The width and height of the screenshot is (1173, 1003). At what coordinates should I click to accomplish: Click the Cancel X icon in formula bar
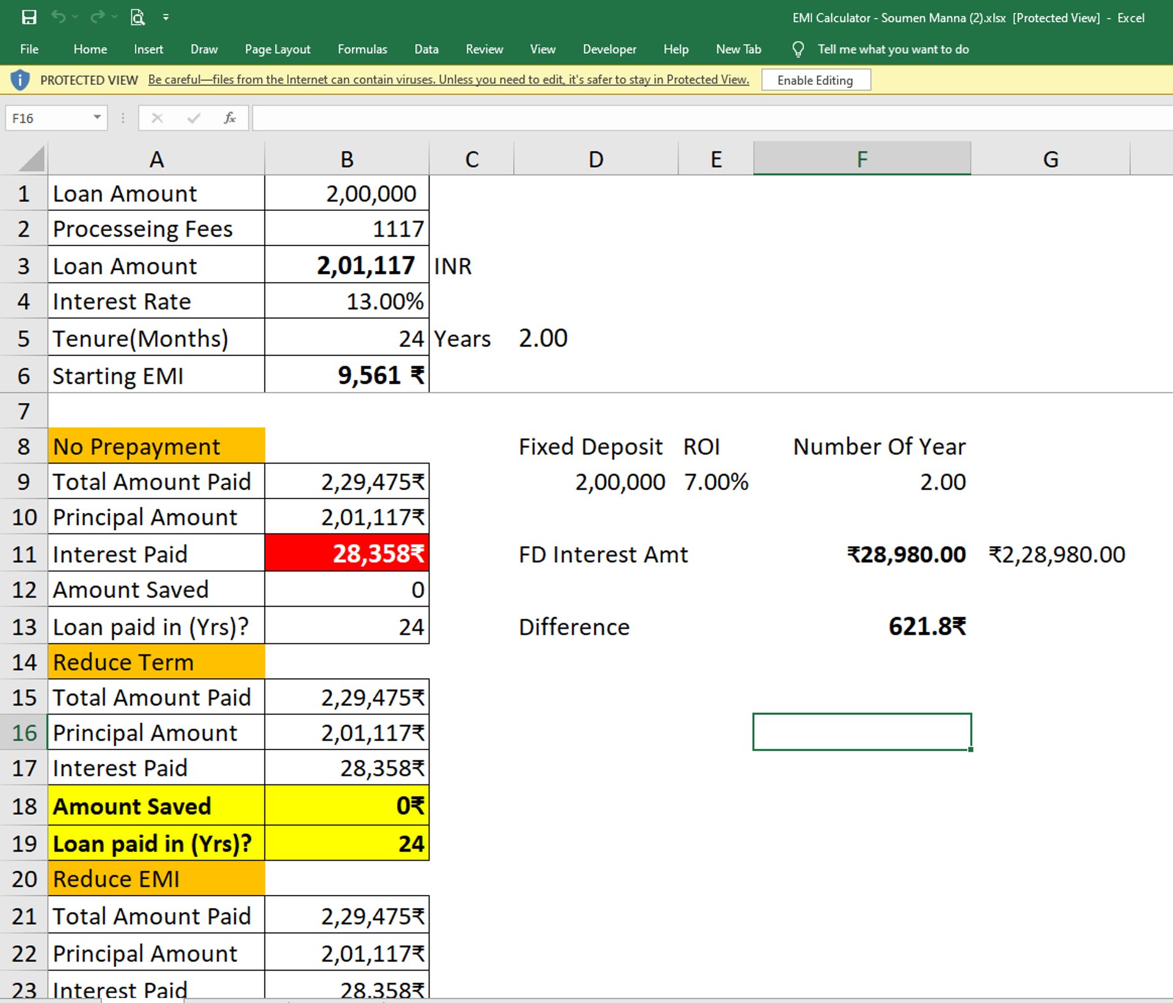[157, 118]
